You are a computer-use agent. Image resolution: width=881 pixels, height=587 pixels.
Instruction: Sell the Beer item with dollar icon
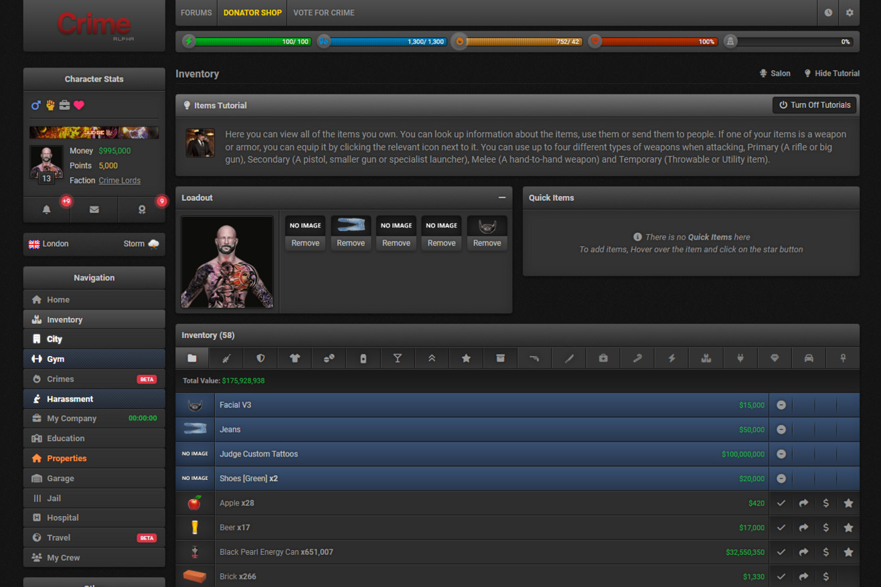(x=826, y=527)
